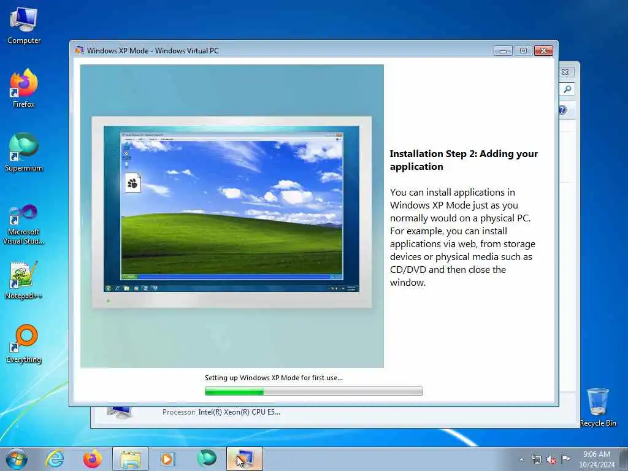
Task: Select the Windows Virtual PC taskbar button
Action: pos(245,459)
